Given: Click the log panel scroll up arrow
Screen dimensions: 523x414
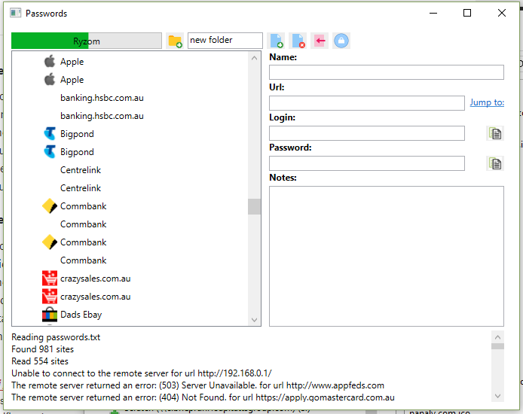Looking at the screenshot, I should pos(497,337).
